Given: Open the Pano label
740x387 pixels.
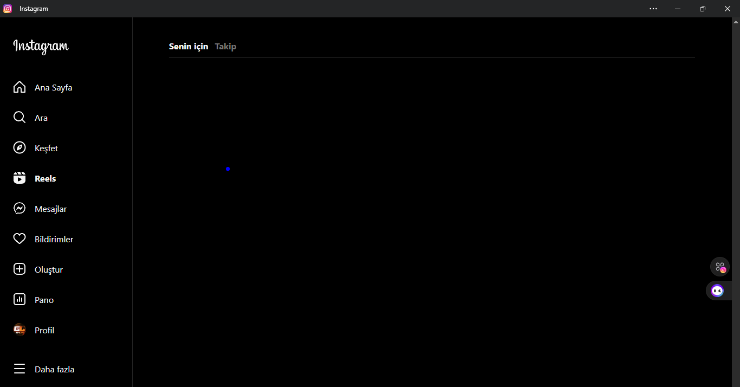Looking at the screenshot, I should coord(44,300).
